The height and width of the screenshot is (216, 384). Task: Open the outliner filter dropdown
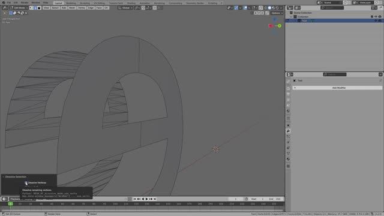(374, 8)
